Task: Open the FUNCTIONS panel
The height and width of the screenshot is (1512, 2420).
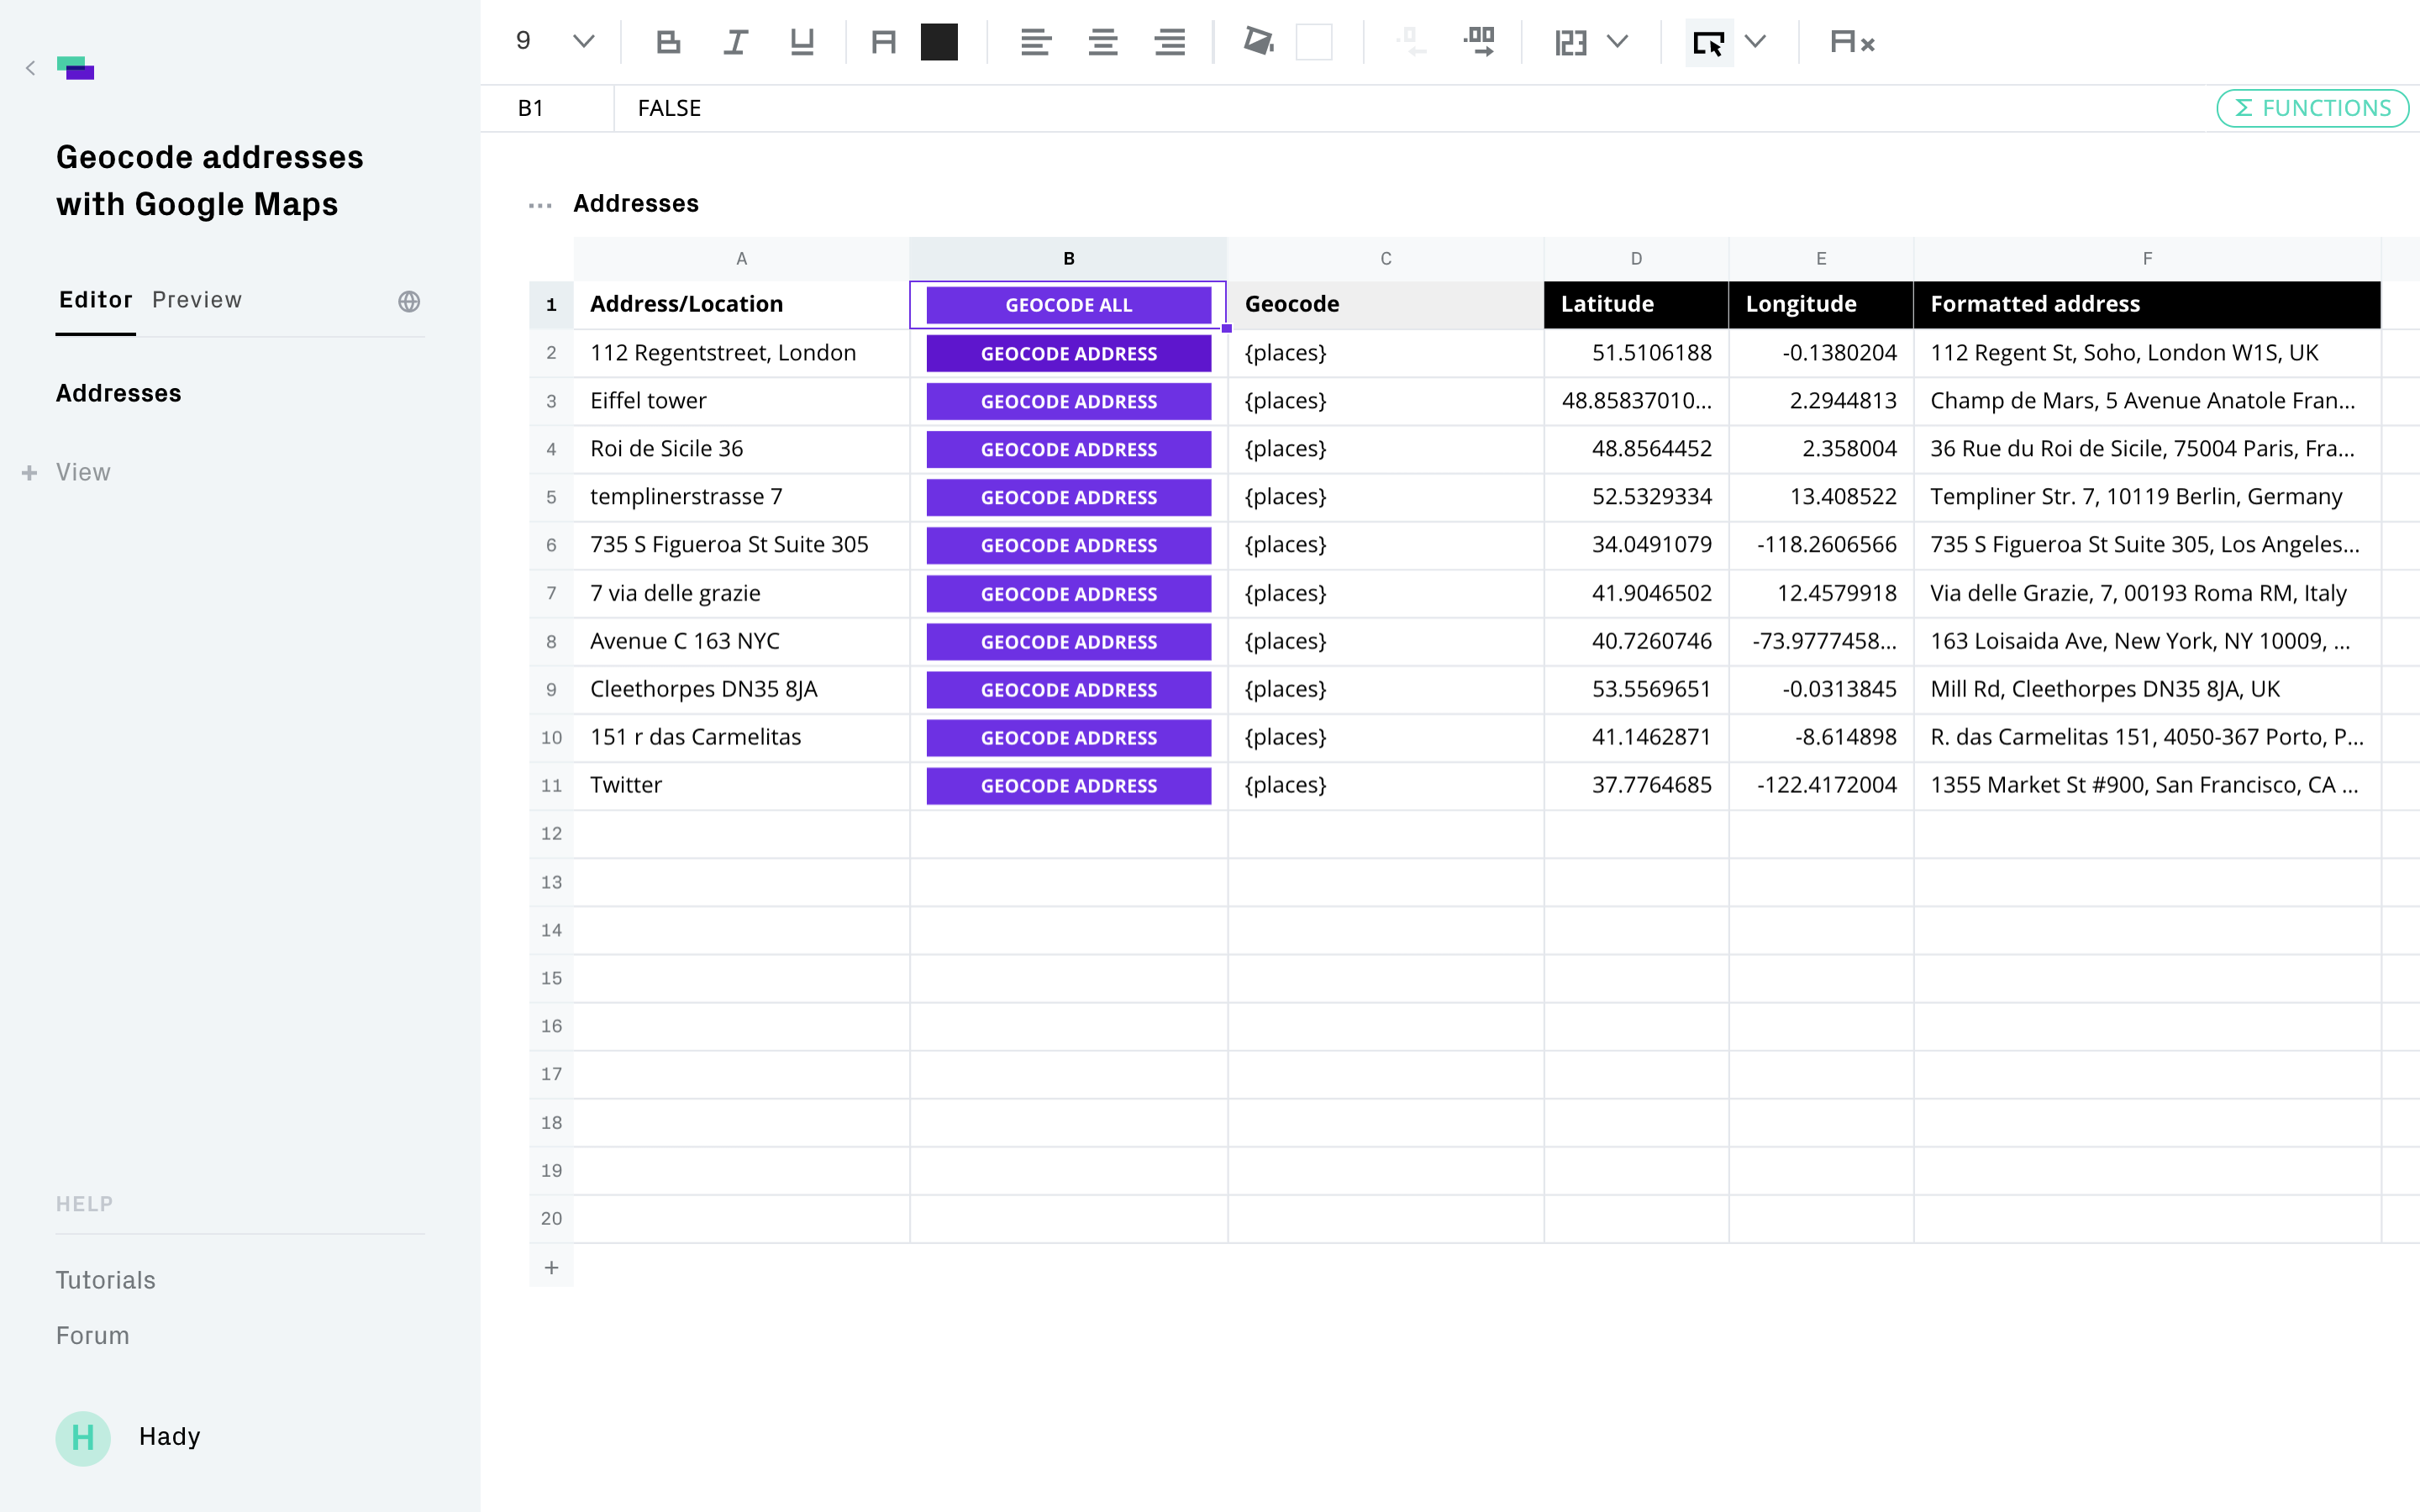Action: point(2312,108)
